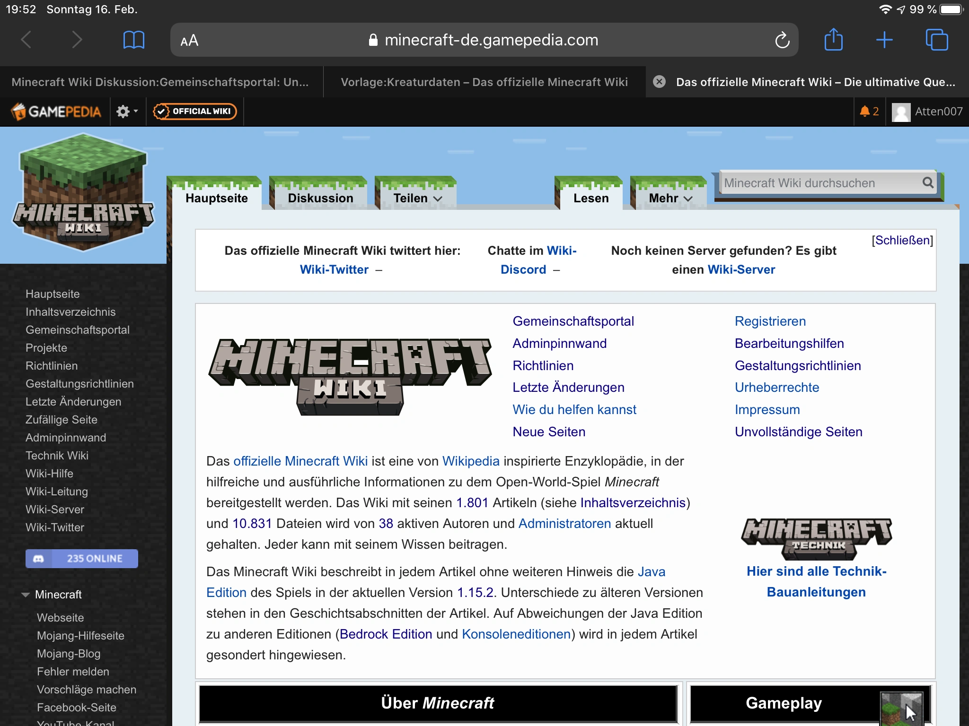Viewport: 969px width, 726px height.
Task: Open Safari bookmarks book icon
Action: tap(133, 40)
